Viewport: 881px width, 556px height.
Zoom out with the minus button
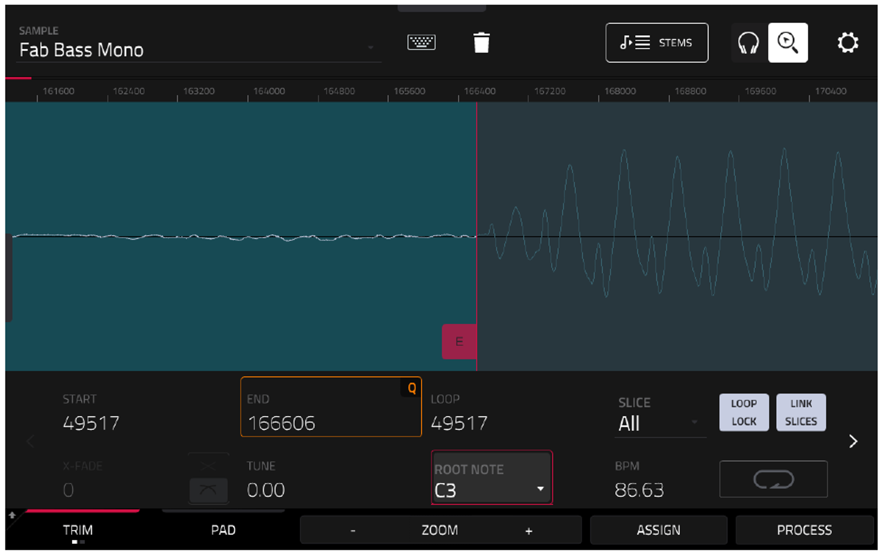[353, 530]
